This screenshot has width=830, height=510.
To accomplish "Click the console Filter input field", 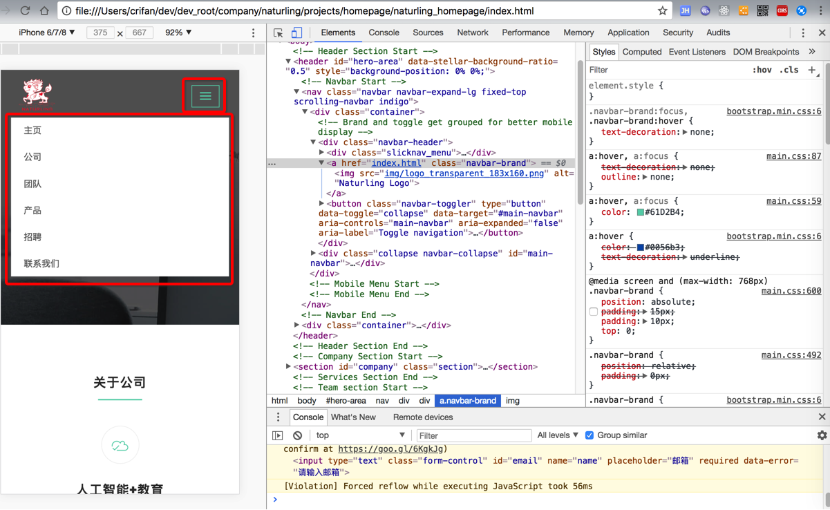I will click(x=473, y=435).
